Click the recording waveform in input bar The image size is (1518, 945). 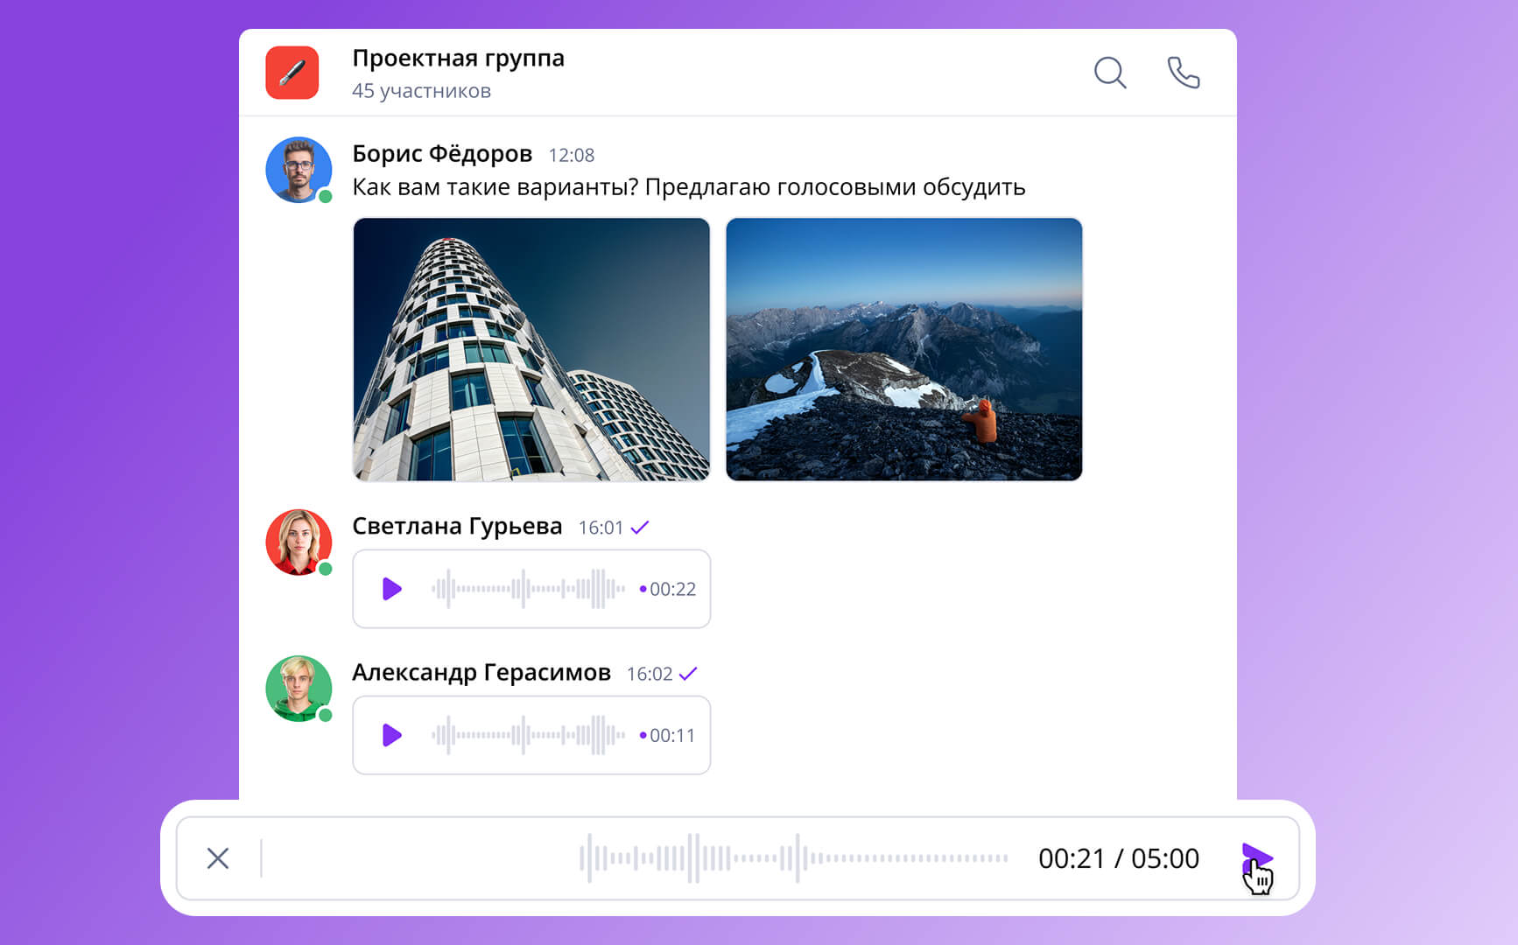click(x=794, y=858)
